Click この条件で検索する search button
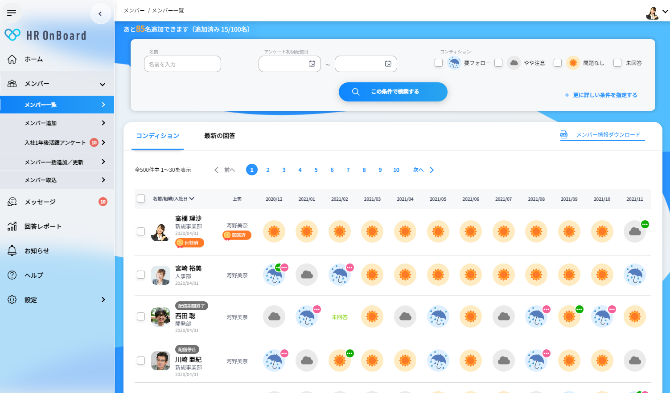 coord(393,92)
